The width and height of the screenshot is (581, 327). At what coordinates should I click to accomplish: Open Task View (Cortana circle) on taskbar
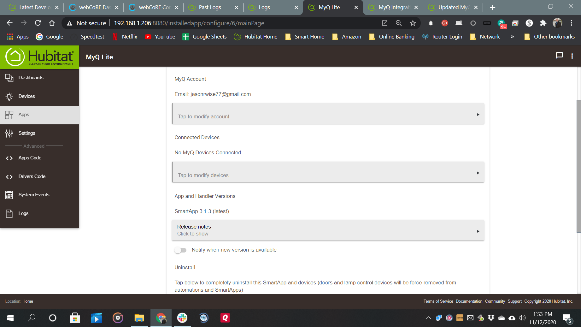(x=53, y=318)
